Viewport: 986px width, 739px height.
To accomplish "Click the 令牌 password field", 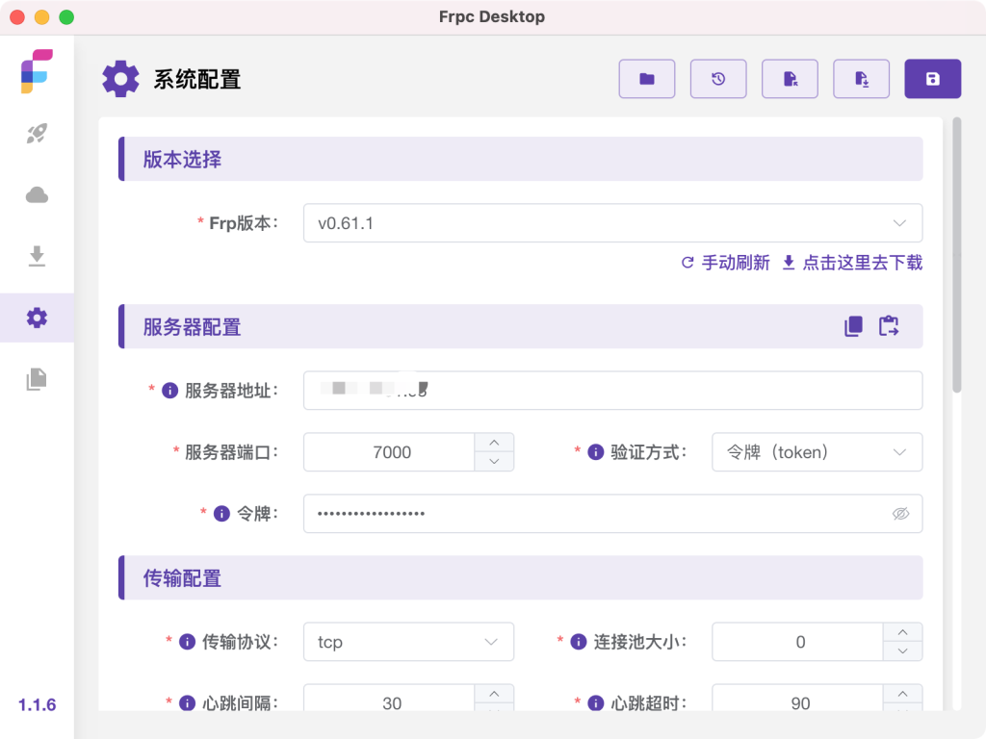I will pos(612,514).
